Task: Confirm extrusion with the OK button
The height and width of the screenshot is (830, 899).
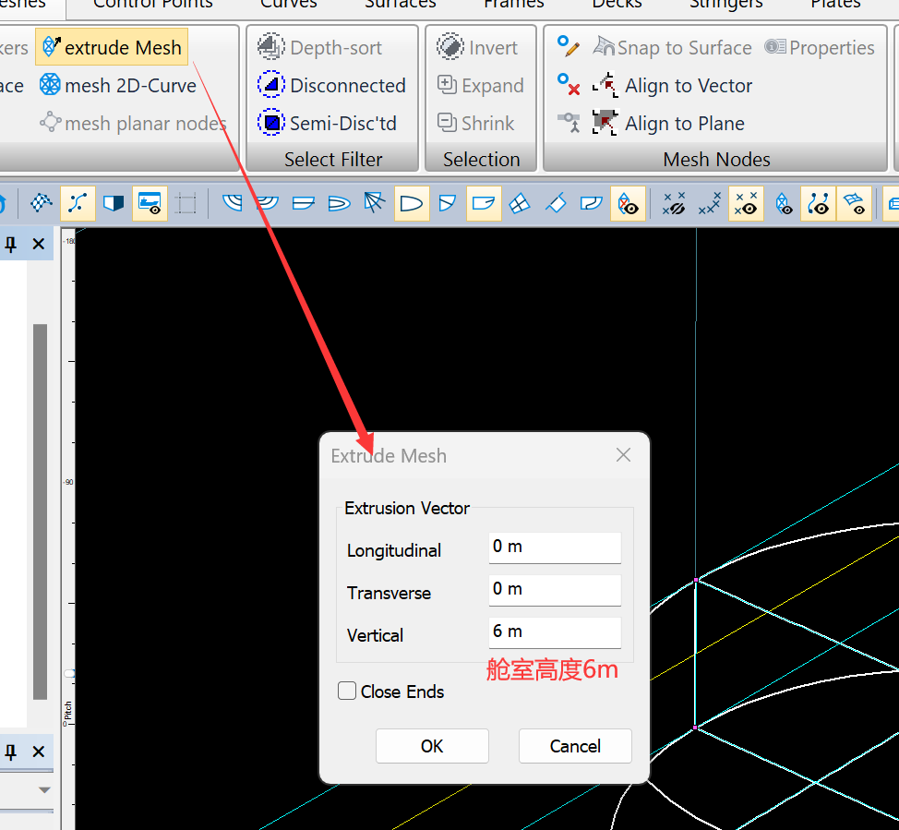Action: [432, 746]
